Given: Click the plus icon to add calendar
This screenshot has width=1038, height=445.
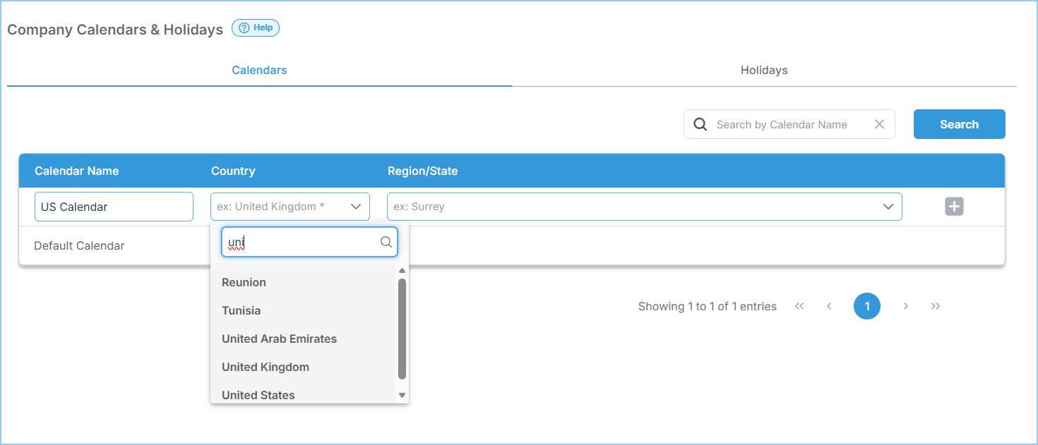Looking at the screenshot, I should tap(954, 207).
